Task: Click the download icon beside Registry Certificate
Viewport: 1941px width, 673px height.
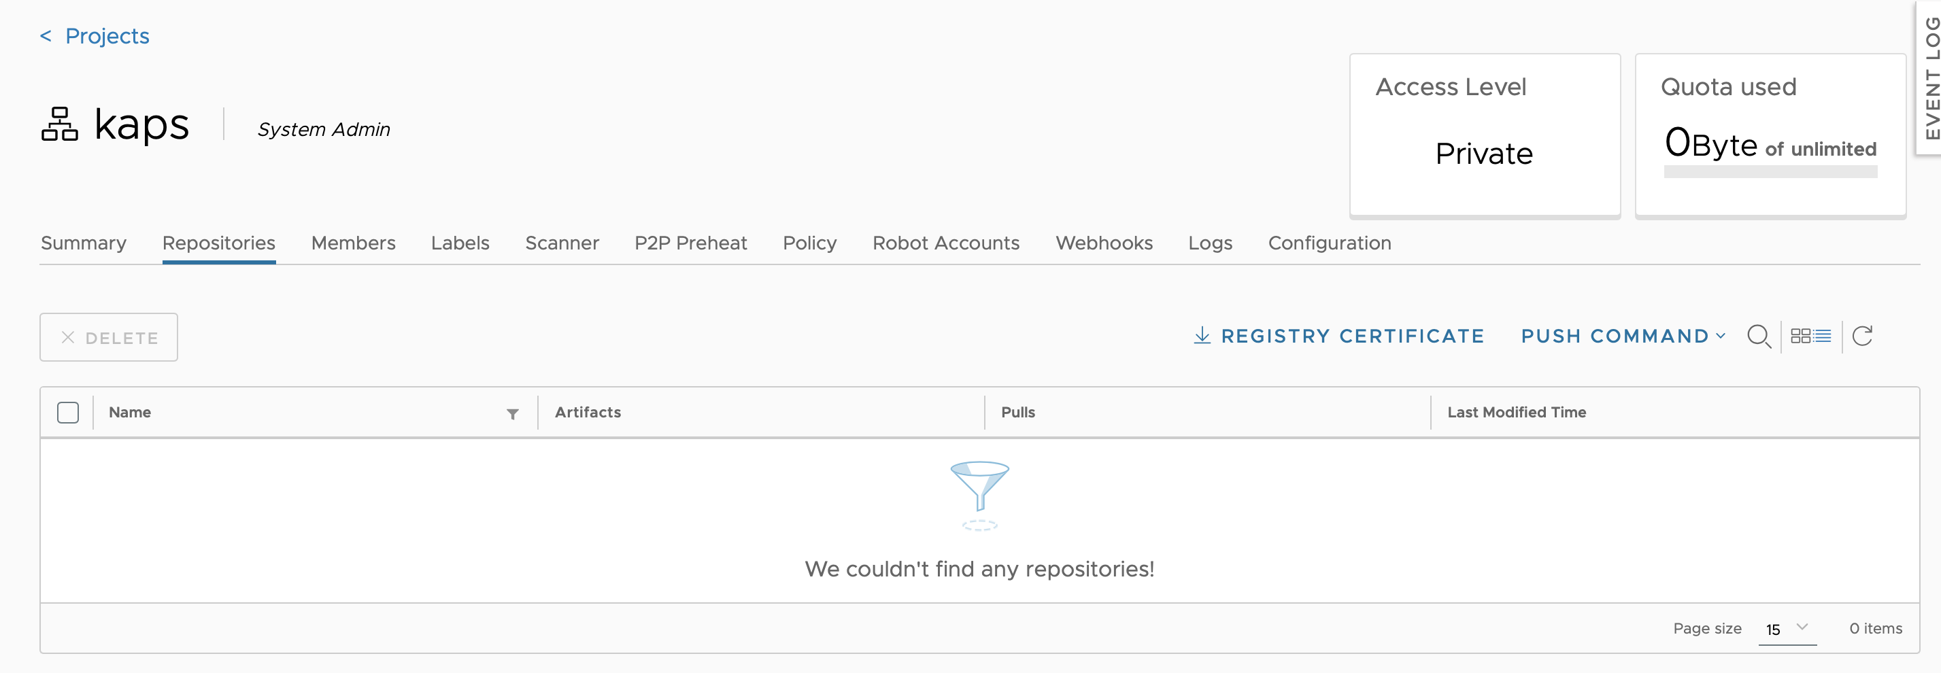Action: [x=1202, y=336]
